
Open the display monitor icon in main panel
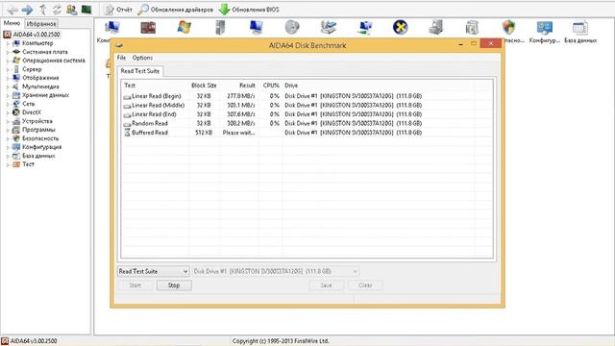257,28
